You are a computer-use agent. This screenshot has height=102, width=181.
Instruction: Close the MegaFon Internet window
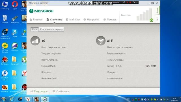[157, 3]
